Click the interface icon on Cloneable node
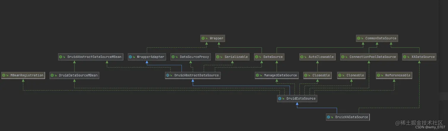448x131 pixels. coord(340,75)
